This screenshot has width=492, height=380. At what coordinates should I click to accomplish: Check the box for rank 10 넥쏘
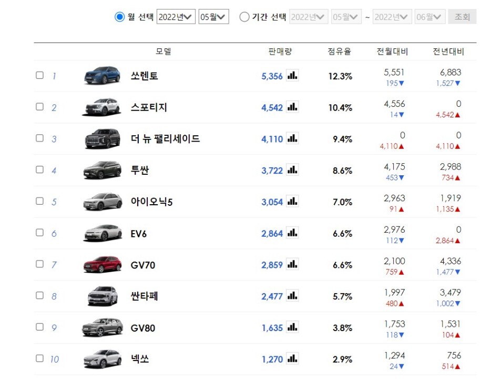[39, 358]
